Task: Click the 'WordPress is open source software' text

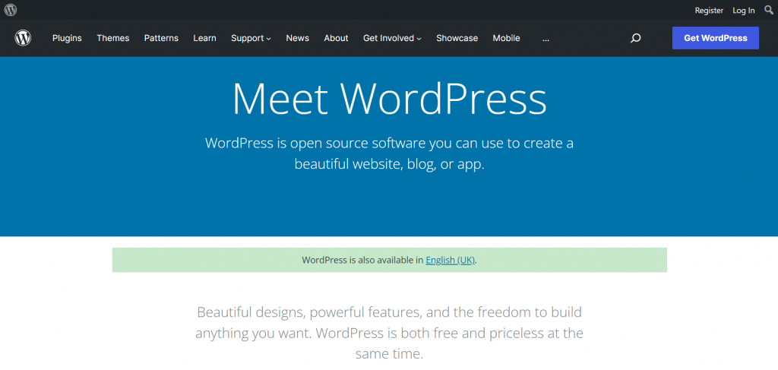Action: point(390,153)
